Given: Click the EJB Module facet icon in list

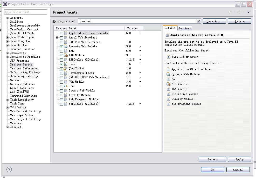Looking at the screenshot, I should 66,55.
